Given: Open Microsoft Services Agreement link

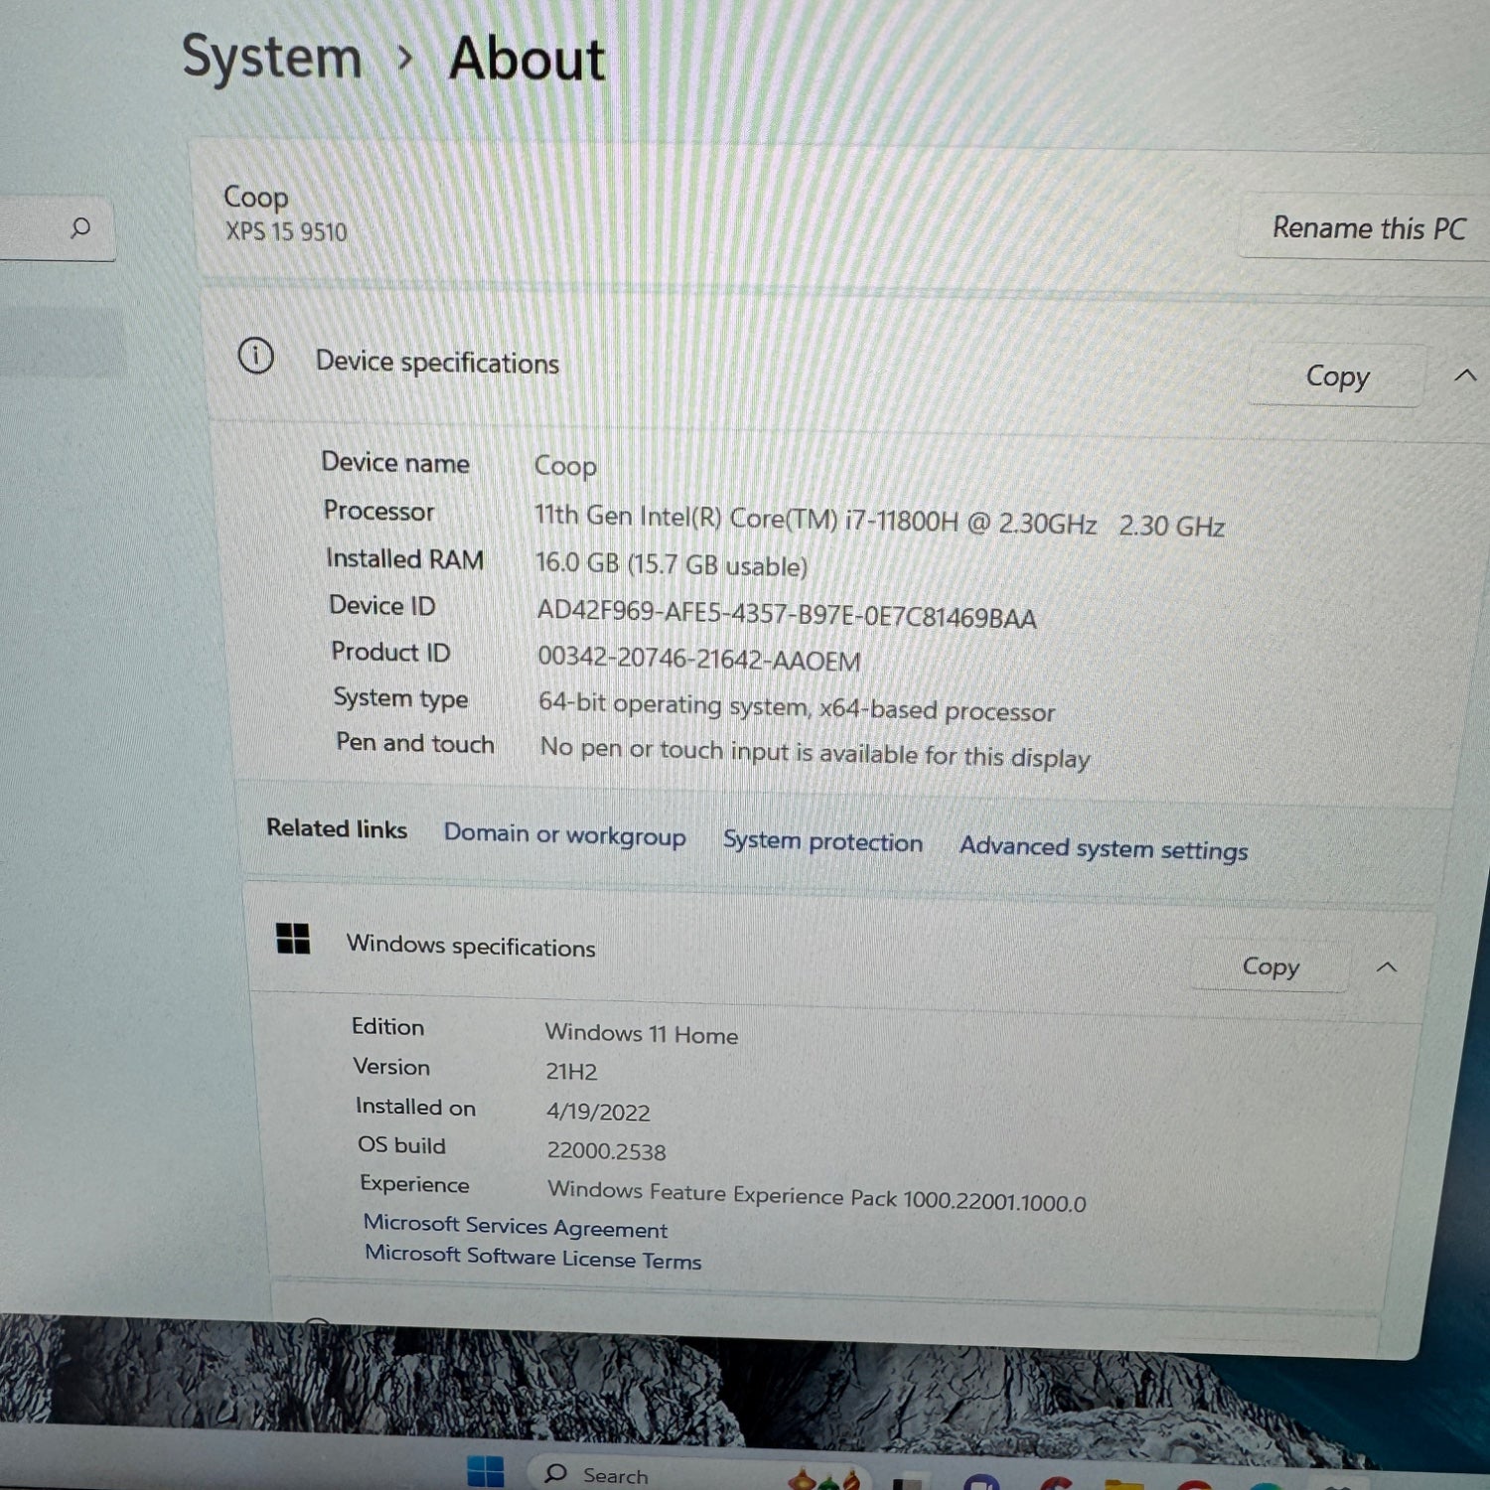Looking at the screenshot, I should pyautogui.click(x=515, y=1226).
